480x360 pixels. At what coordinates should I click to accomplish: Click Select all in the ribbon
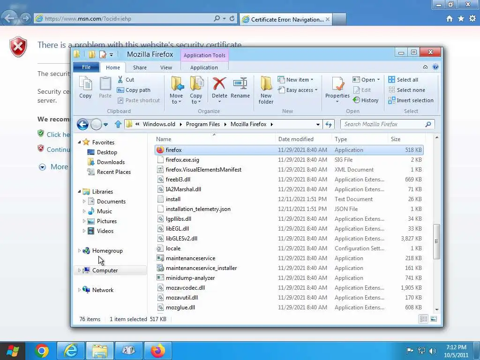click(403, 80)
